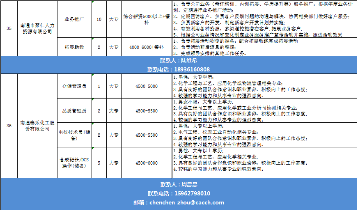
Task: Open the chenchen_zhou@cacch.com email address
Action: pos(187,202)
